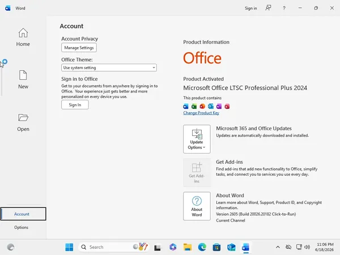
Task: Show hidden icons tray chevron
Action: tap(278, 247)
